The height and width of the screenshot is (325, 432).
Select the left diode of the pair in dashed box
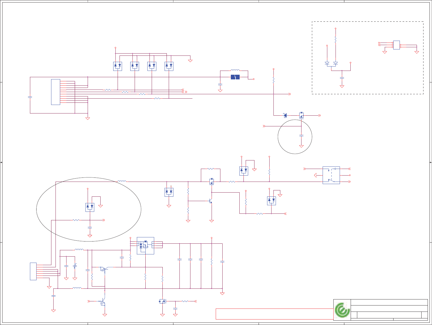(327, 63)
